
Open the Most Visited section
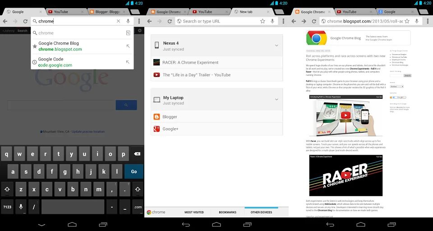pos(194,212)
